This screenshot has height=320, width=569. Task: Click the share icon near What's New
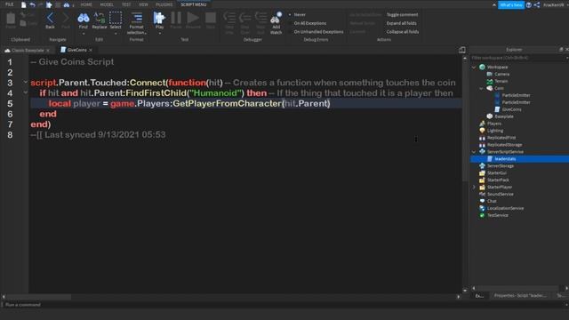(537, 4)
